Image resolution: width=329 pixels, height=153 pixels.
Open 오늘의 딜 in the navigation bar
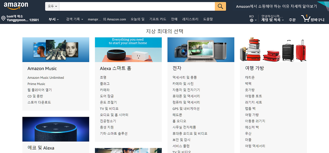(x=138, y=19)
